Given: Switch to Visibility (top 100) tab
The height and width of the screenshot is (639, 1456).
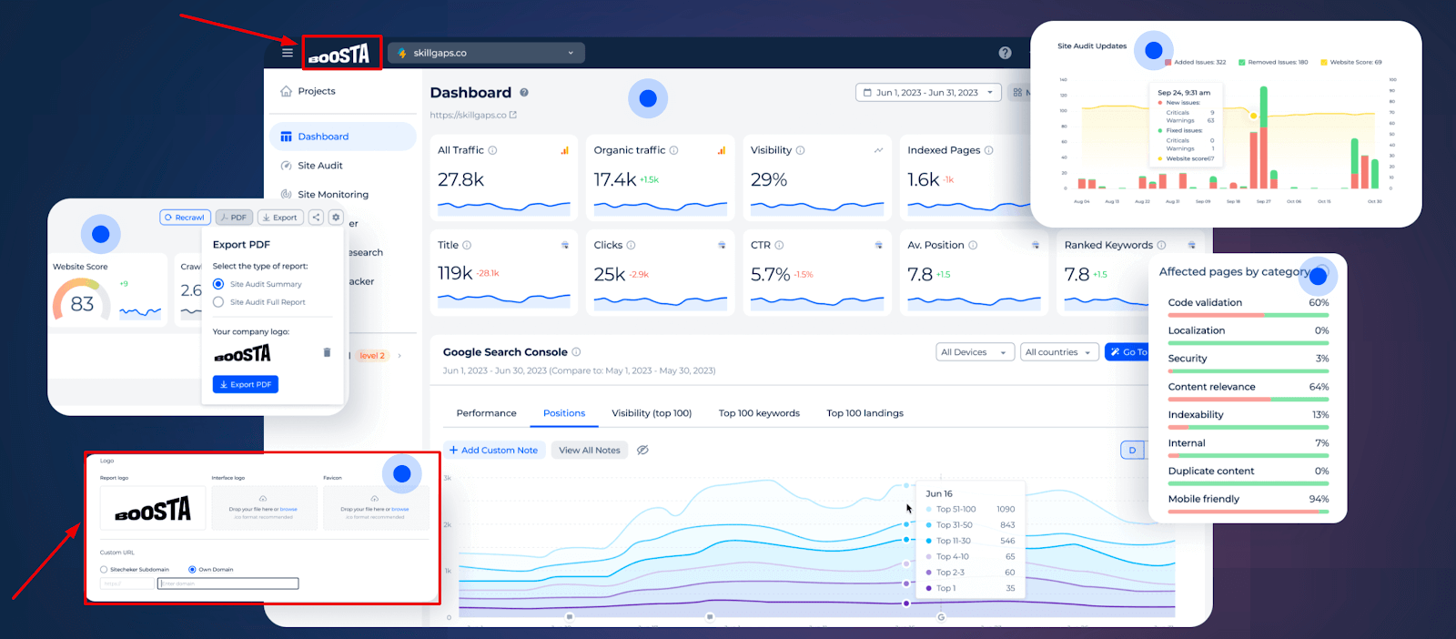Looking at the screenshot, I should (652, 413).
